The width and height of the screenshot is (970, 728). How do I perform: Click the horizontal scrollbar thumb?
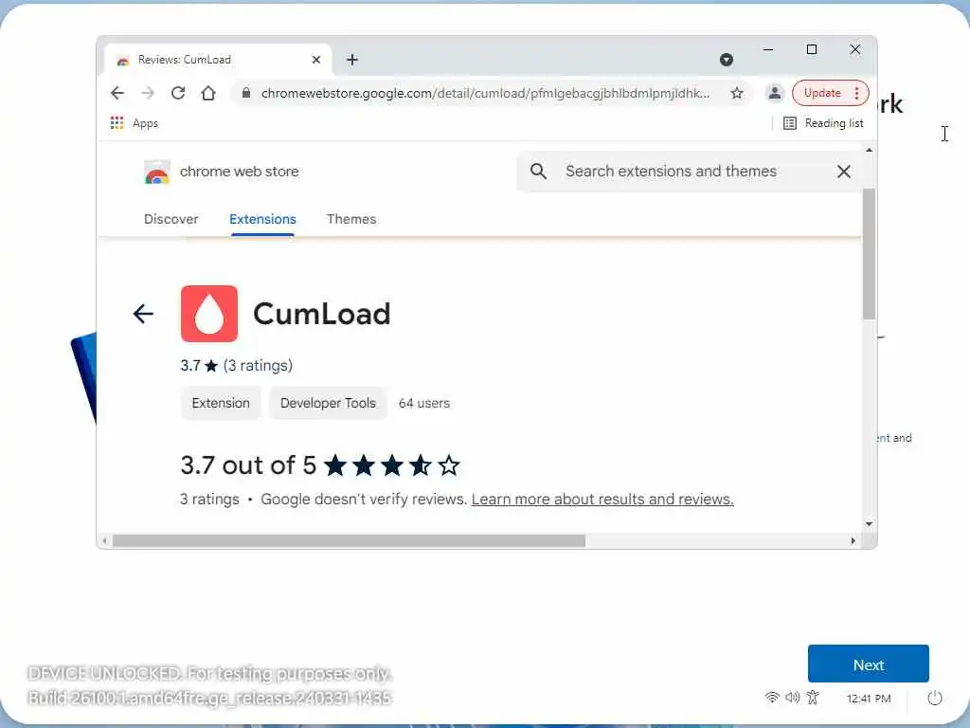(349, 541)
